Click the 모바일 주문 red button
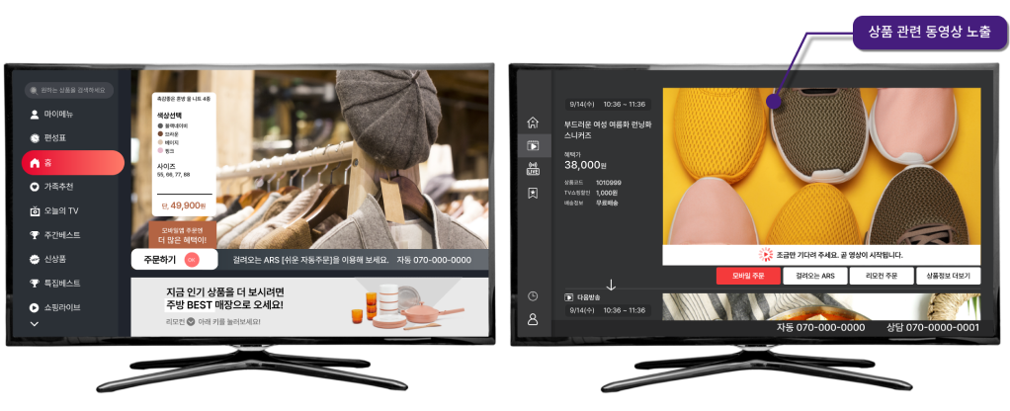Viewport: 1010px width, 411px height. pos(748,276)
